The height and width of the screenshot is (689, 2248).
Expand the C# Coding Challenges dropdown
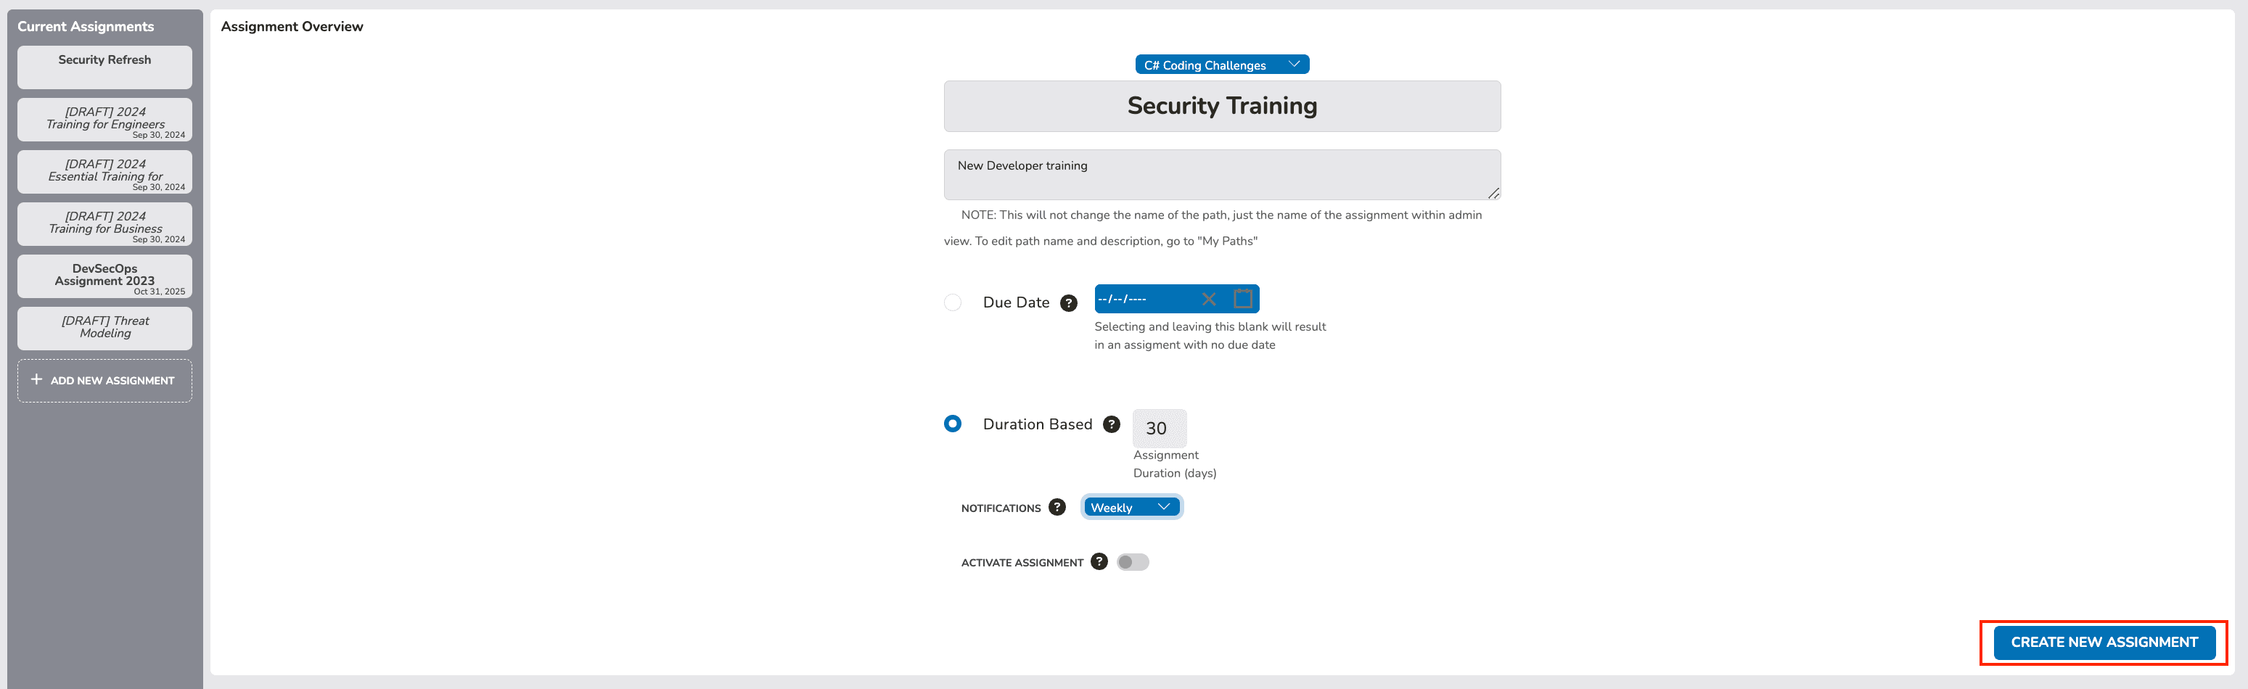coord(1222,65)
